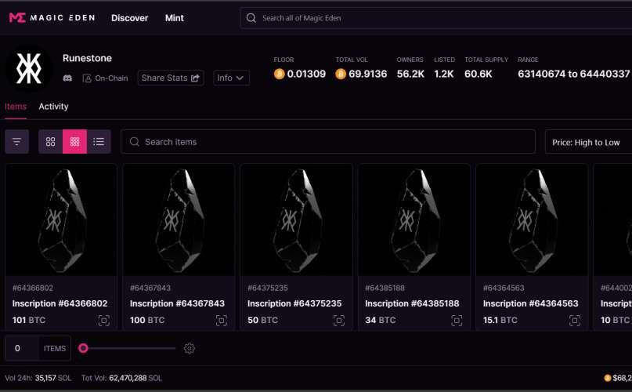Click the Inscription #64385188 title

click(412, 303)
